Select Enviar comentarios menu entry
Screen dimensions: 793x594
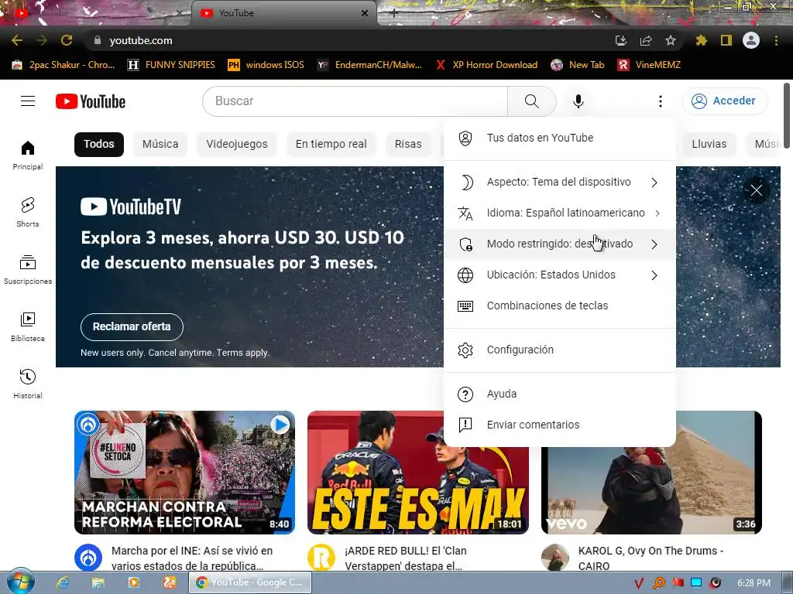pyautogui.click(x=559, y=425)
